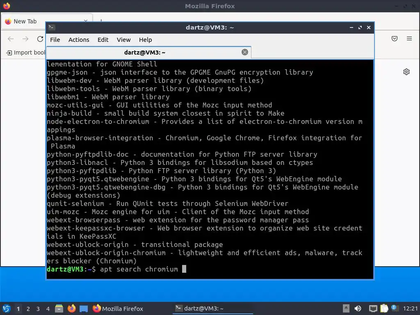420x315 pixels.
Task: Open the clipboard manager tray icon
Action: [384, 308]
